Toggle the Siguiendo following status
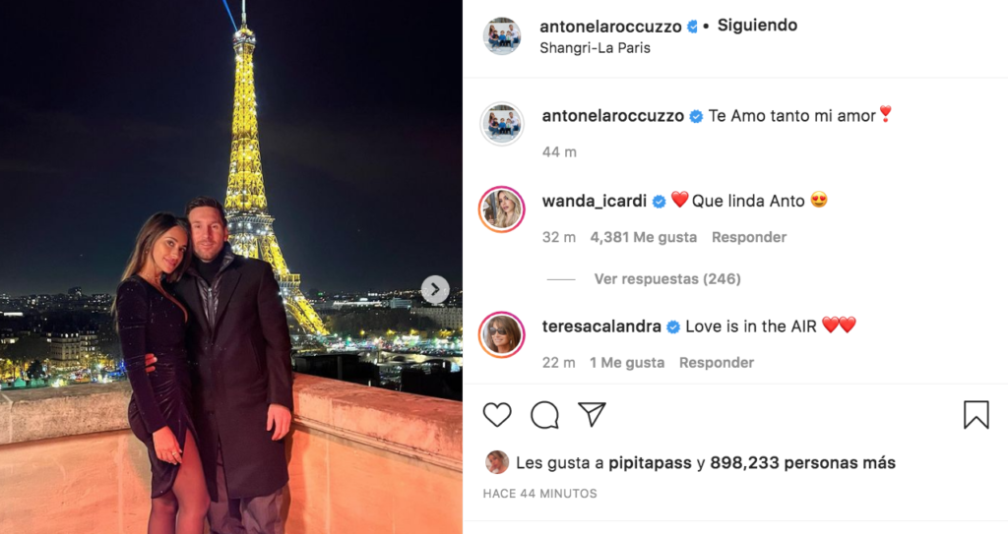 757,25
